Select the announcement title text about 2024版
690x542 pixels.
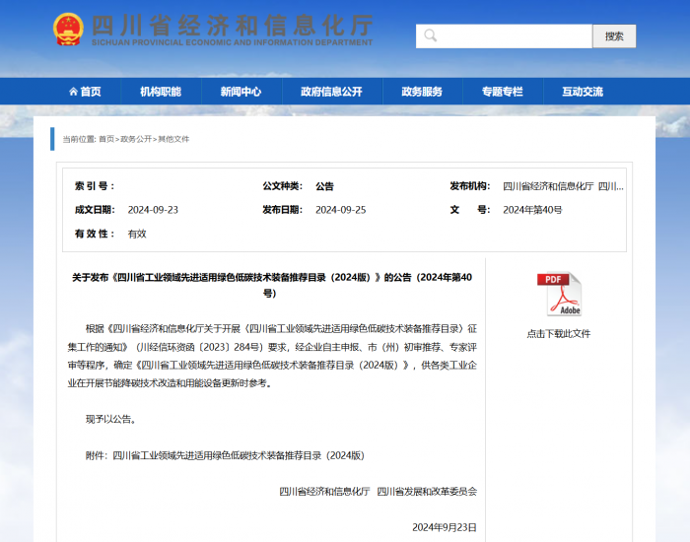point(271,285)
